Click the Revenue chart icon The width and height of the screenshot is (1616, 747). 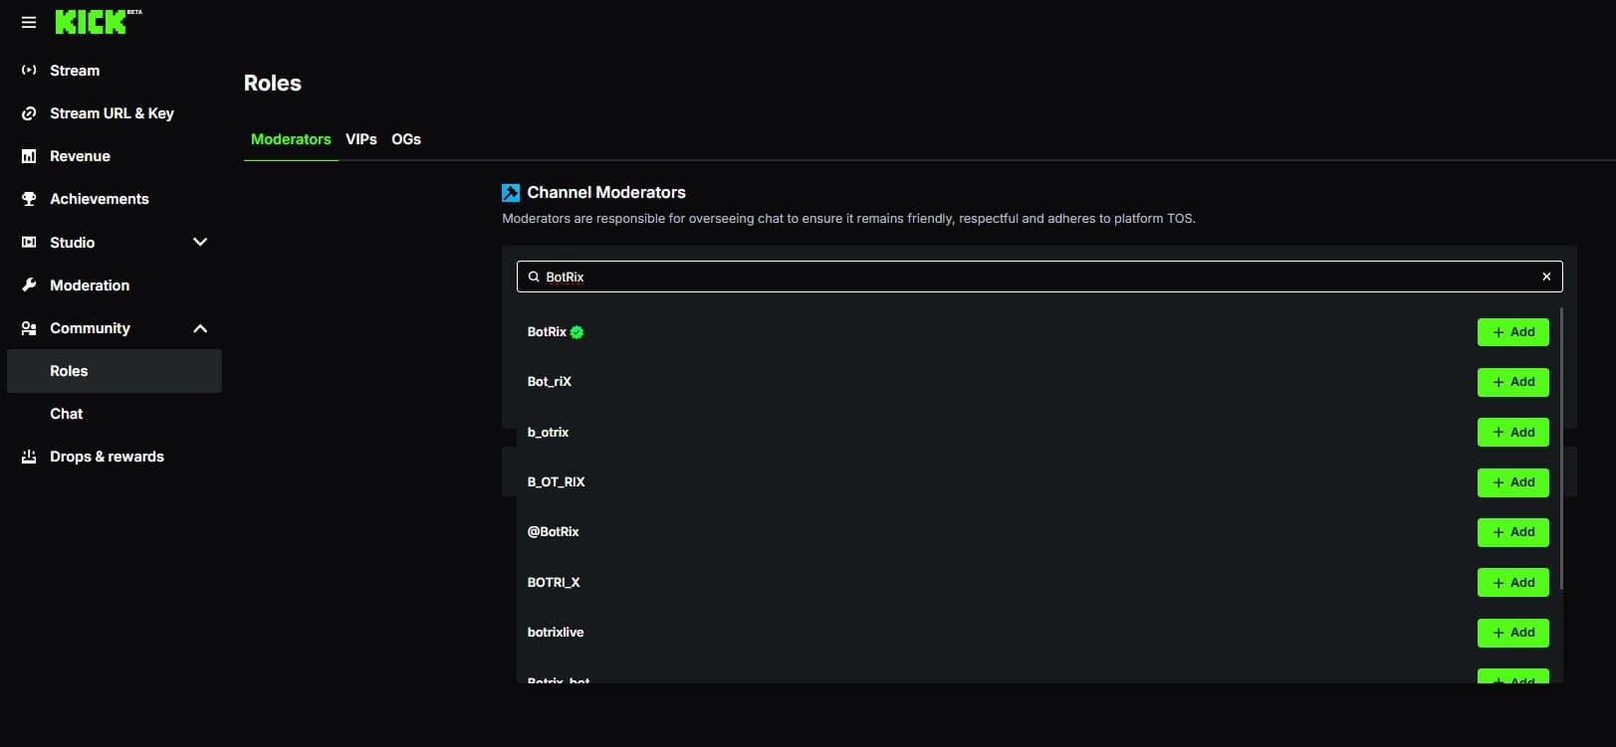click(29, 156)
